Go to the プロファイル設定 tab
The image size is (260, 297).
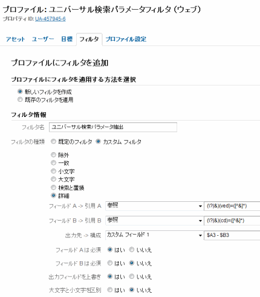click(126, 39)
